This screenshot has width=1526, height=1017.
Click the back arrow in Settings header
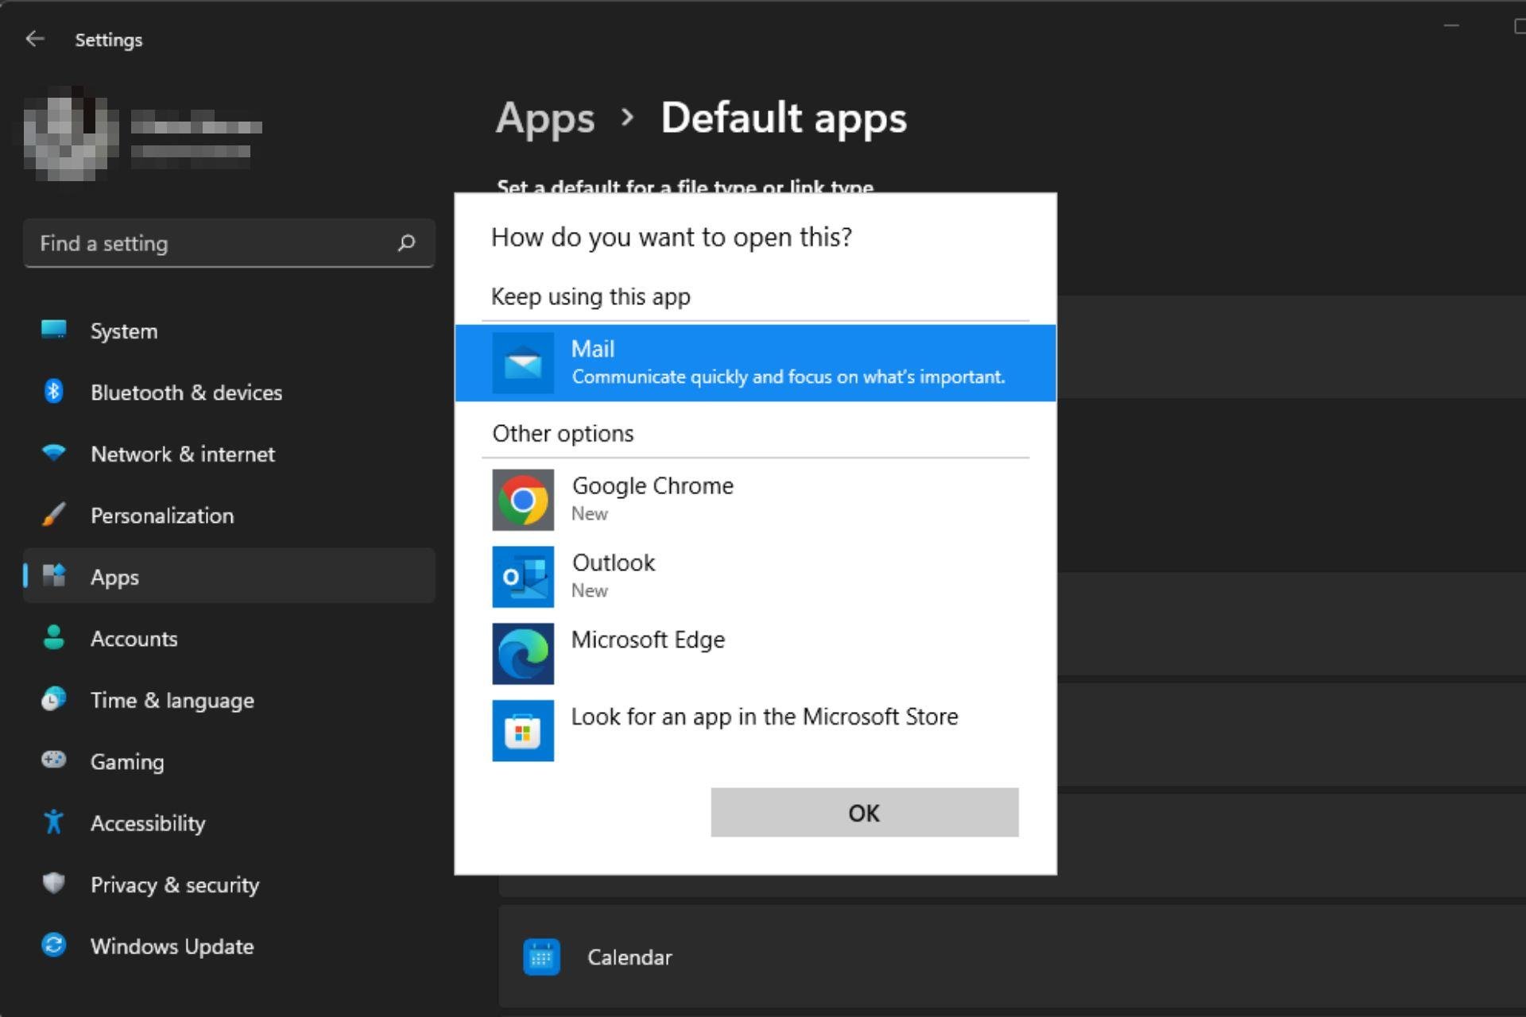point(34,39)
